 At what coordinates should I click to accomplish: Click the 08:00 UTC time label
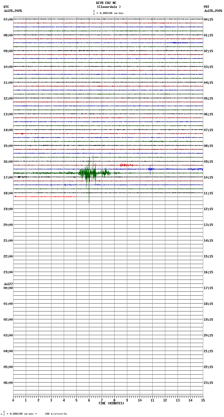pyautogui.click(x=8, y=35)
